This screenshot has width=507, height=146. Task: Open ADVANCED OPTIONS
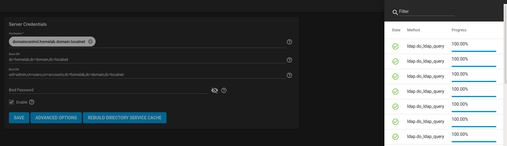point(56,118)
